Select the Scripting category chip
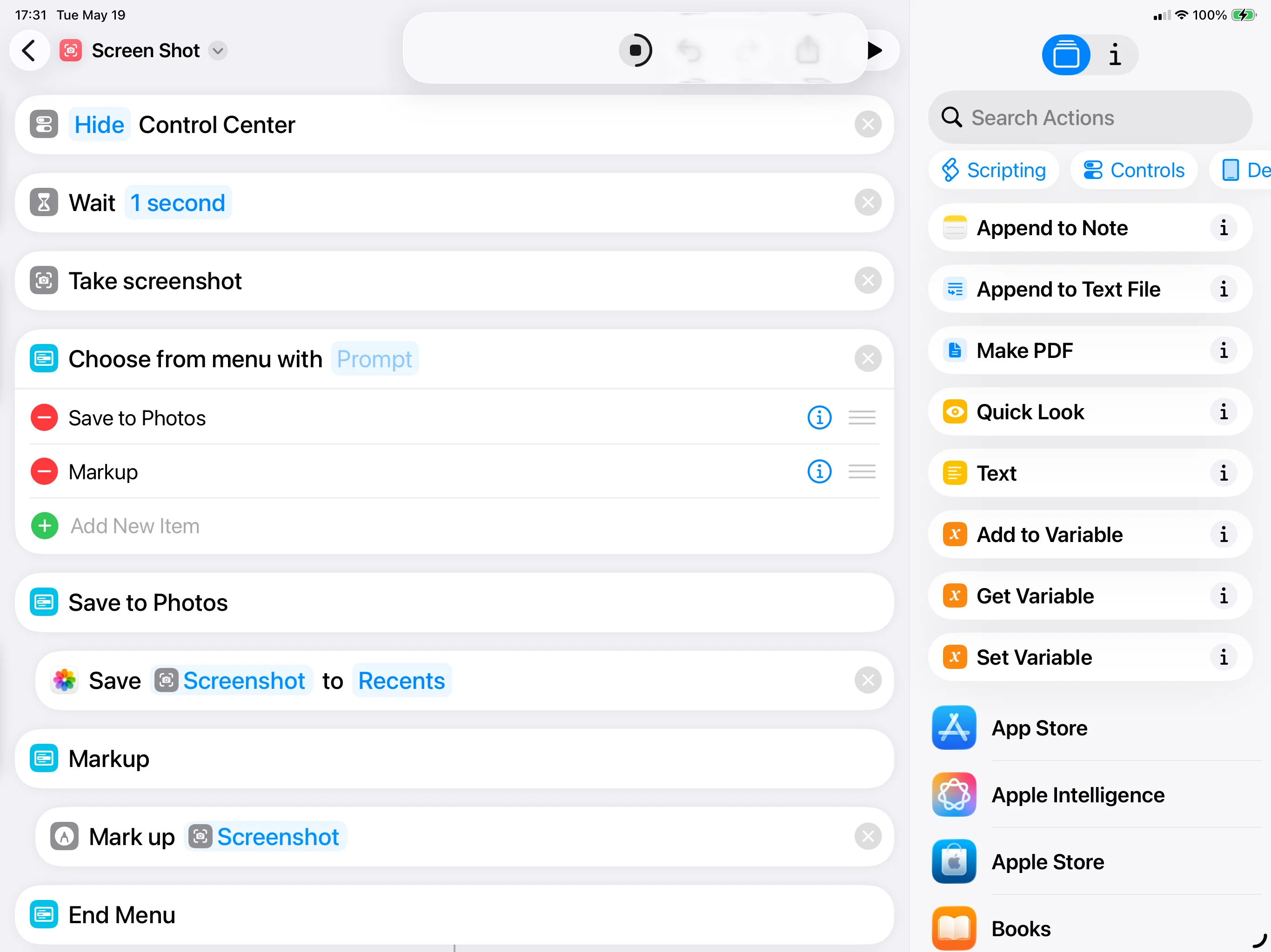The width and height of the screenshot is (1271, 952). 993,171
